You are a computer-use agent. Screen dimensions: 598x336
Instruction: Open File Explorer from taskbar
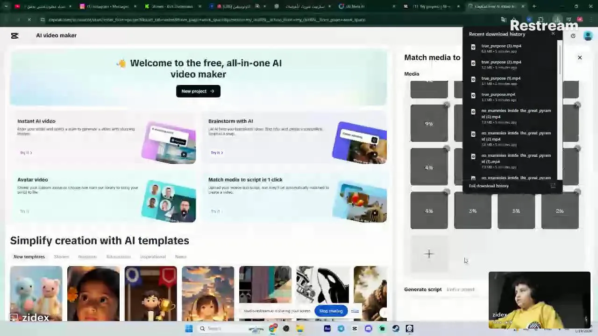click(300, 329)
